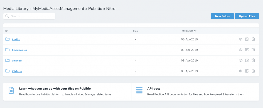Image resolution: width=263 pixels, height=108 pixels.
Task: Click the folder icon beside Images
Action: click(8, 60)
